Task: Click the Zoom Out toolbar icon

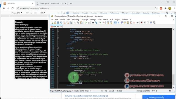Action: 103,23
